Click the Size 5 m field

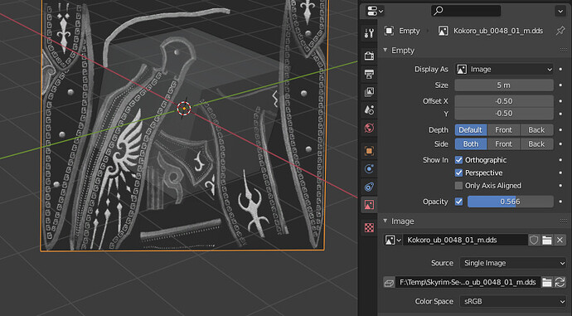coord(504,85)
